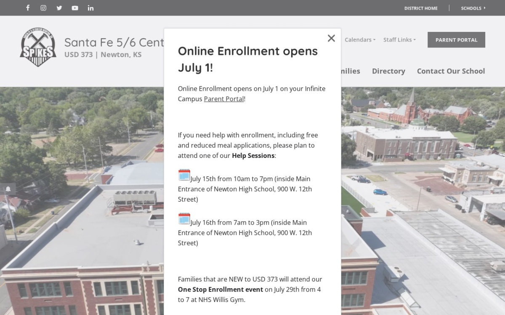Open the school's Facebook page icon
This screenshot has width=505, height=315.
pyautogui.click(x=28, y=8)
